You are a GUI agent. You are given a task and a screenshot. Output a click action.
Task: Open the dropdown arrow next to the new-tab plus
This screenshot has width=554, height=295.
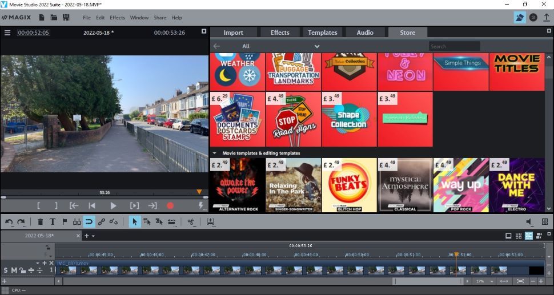93,236
